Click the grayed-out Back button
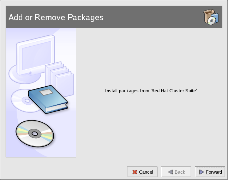The image size is (228, 180). (x=176, y=172)
